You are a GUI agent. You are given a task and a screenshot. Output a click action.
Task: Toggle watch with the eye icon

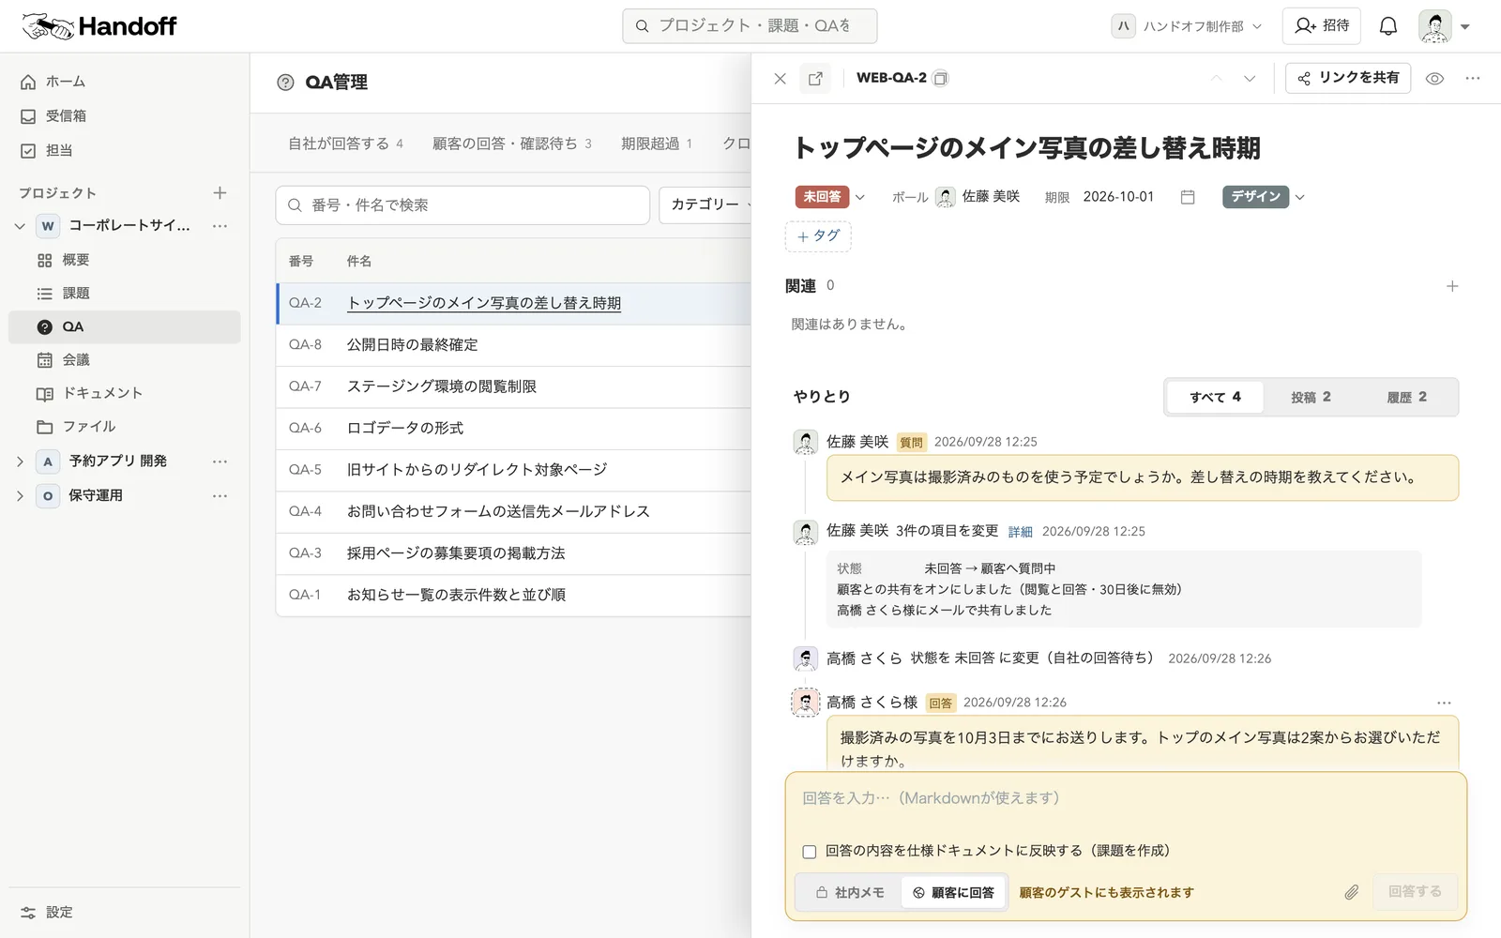(1434, 79)
